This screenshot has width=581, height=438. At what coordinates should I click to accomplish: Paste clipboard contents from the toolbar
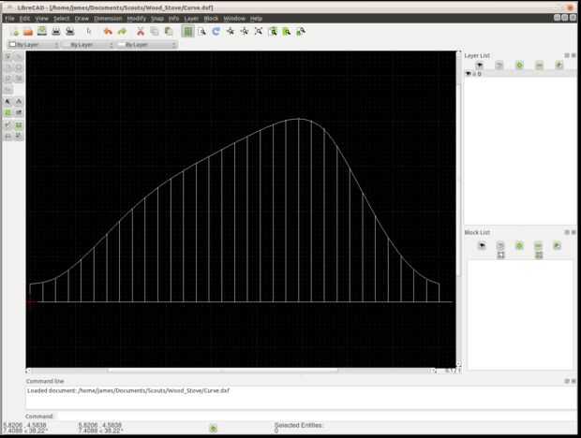pos(169,32)
